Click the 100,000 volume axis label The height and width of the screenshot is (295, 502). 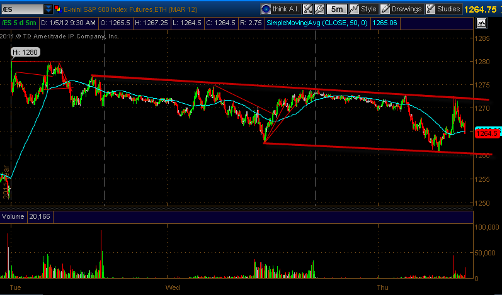coord(487,227)
